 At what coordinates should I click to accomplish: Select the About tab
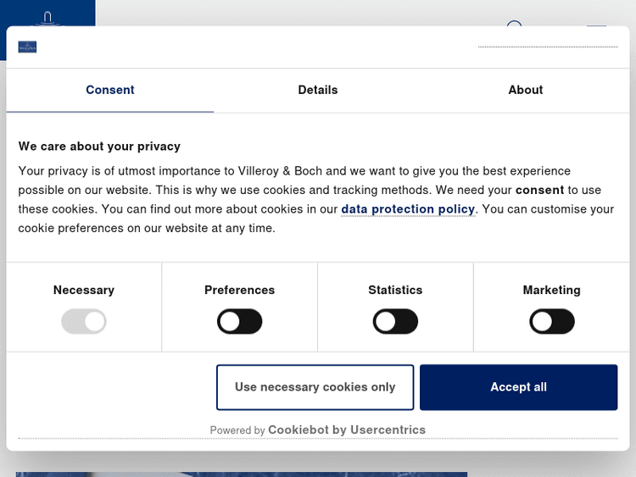click(526, 90)
